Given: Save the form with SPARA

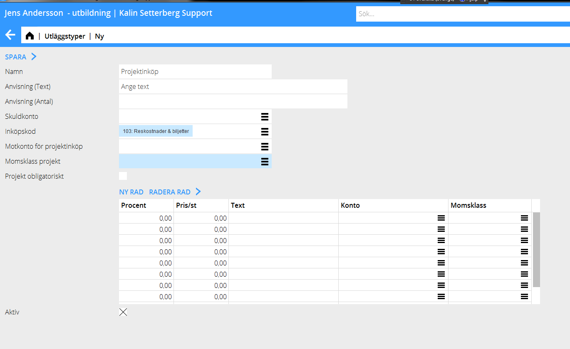Looking at the screenshot, I should 16,57.
